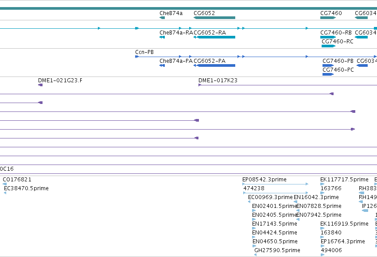Select the EN04650.5prime EST label
Screen dimensions: 377x257
tap(275, 242)
